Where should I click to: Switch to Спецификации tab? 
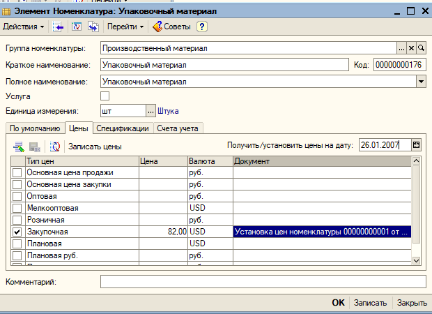123,128
